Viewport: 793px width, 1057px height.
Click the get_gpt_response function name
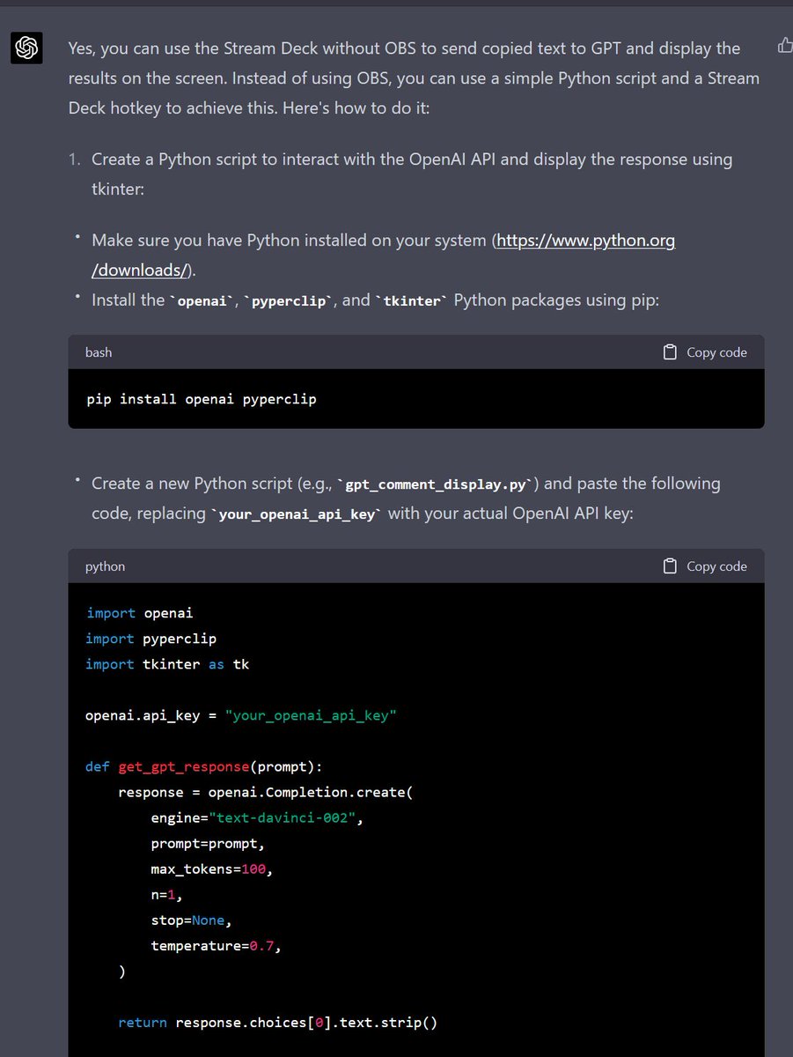[x=184, y=766]
